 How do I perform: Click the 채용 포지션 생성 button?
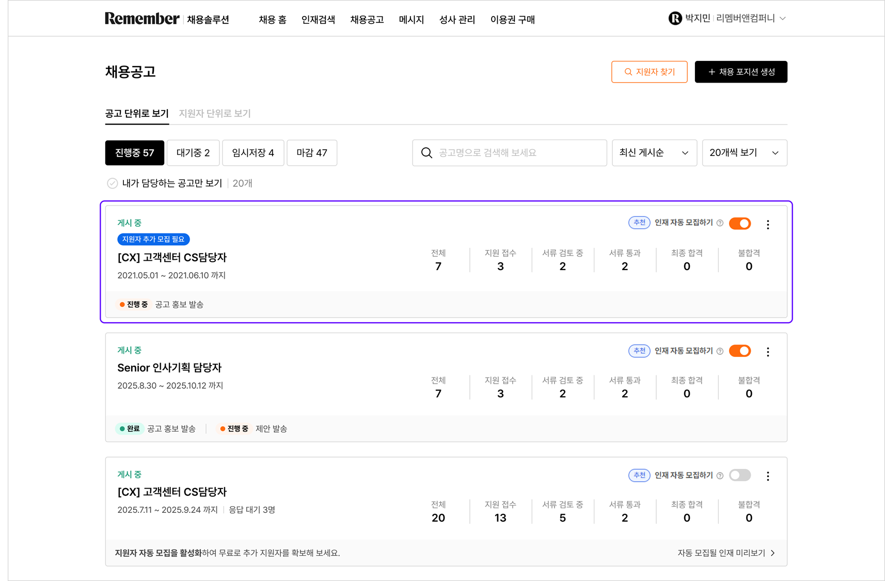tap(740, 72)
